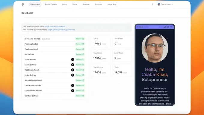This screenshot has height=115, width=204.
Task: Click the edit icon in Hobbies defined row
Action: coord(83,70)
